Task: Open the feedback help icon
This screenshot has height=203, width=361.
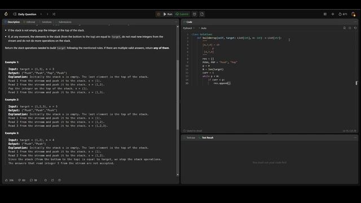Action: coord(59,180)
